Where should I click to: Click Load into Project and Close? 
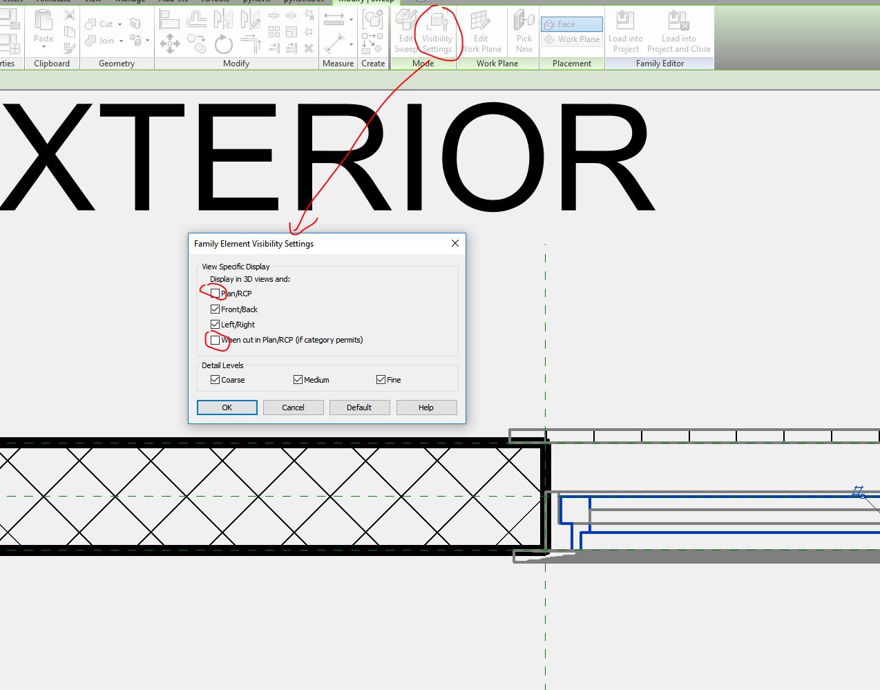click(x=678, y=31)
